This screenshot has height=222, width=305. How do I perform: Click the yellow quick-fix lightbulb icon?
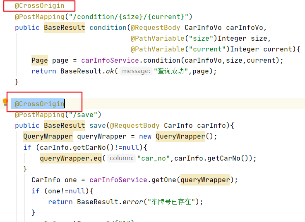5,102
